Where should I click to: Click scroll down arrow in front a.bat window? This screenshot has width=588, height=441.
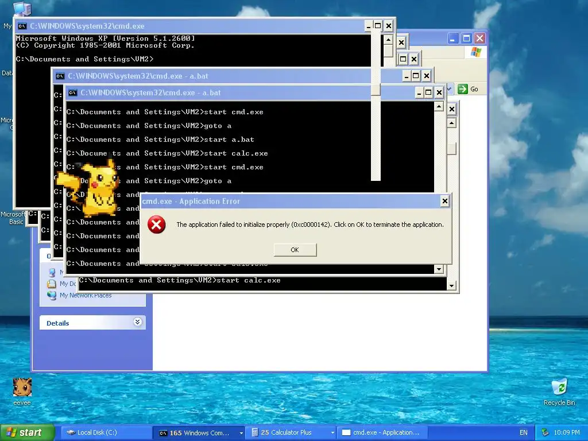click(x=439, y=269)
